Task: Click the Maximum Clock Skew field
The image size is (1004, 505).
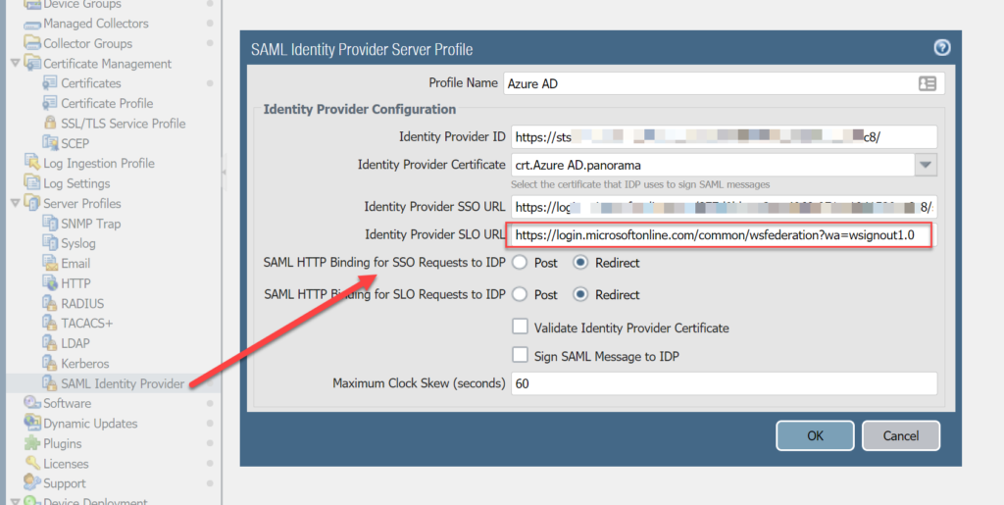Action: click(x=724, y=383)
